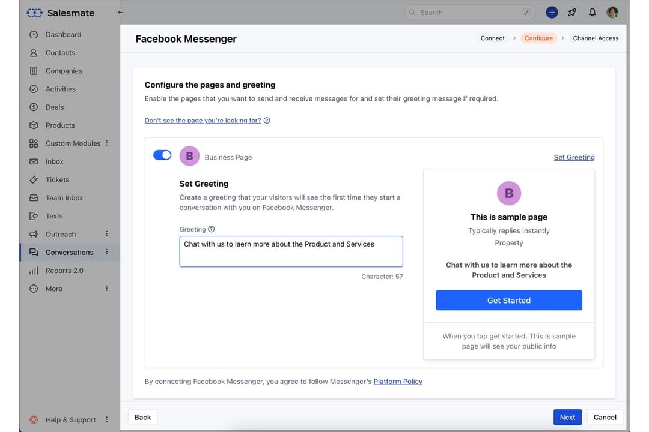Click the Business Page B avatar
Viewport: 649px width, 432px height.
[189, 156]
